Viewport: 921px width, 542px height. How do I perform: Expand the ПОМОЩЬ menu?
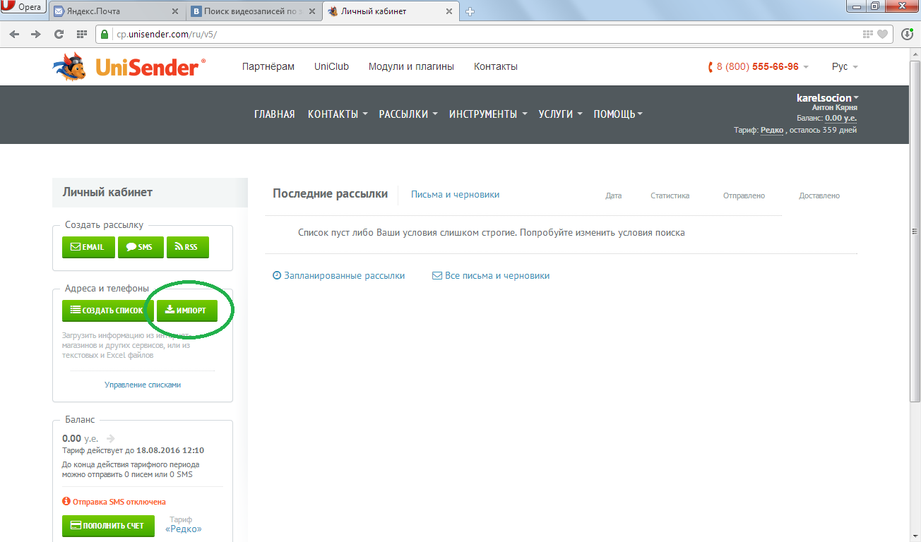(x=618, y=114)
